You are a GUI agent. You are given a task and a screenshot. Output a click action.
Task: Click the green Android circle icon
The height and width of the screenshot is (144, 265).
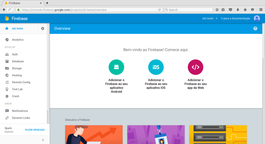pos(116,67)
